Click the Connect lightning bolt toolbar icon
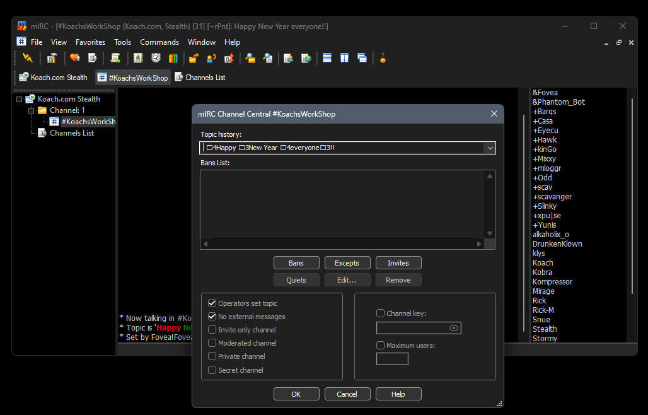 (x=28, y=58)
